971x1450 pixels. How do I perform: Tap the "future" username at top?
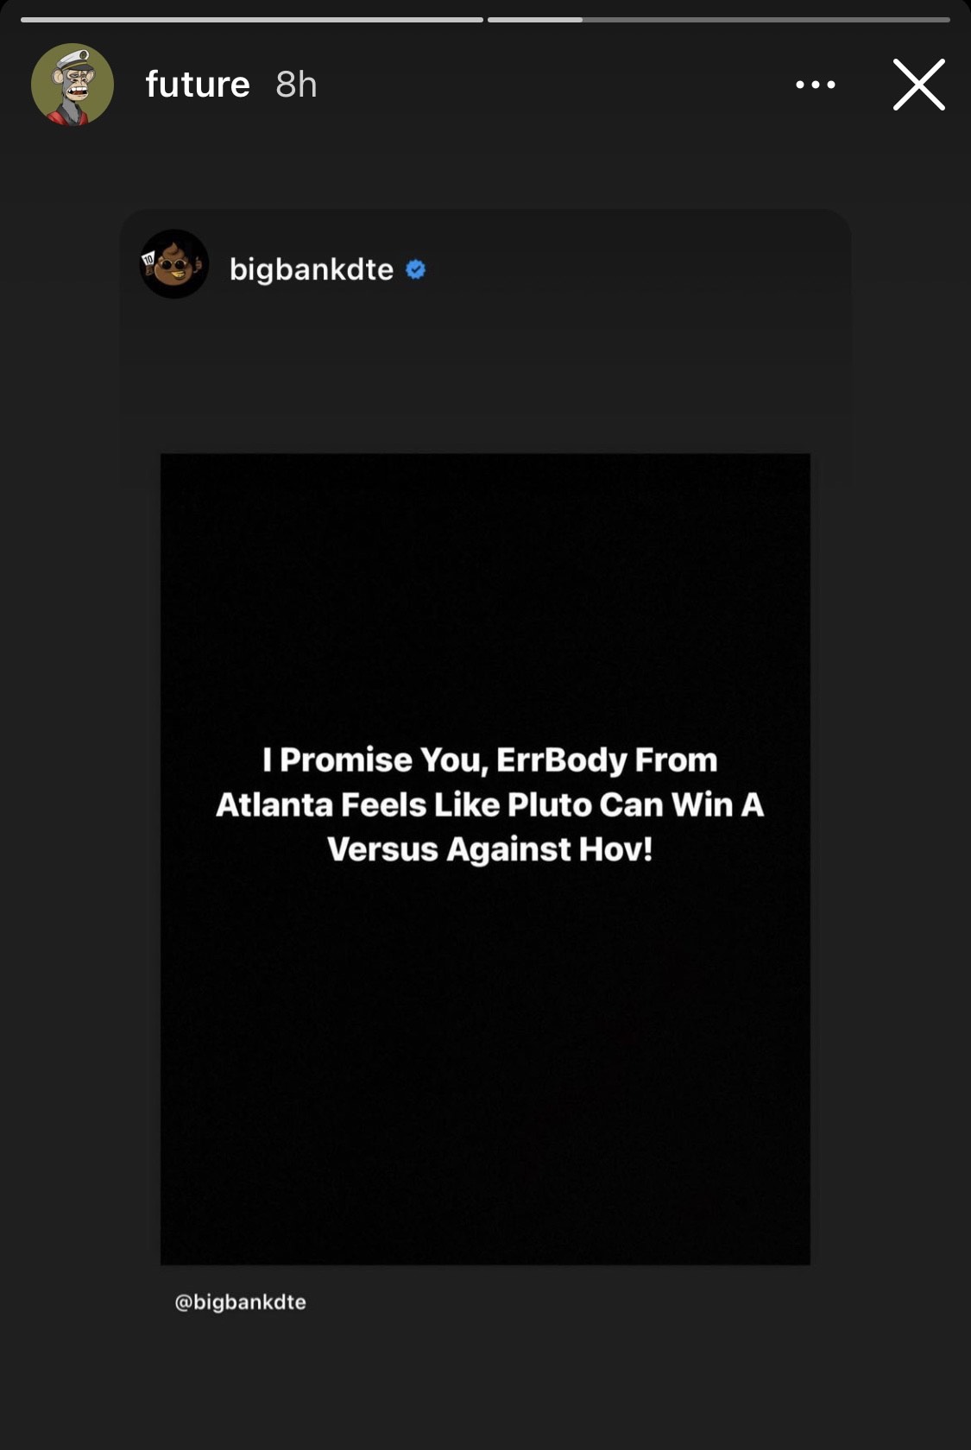(198, 85)
